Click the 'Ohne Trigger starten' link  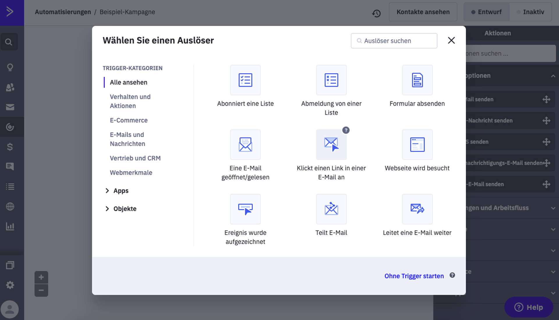(x=414, y=276)
